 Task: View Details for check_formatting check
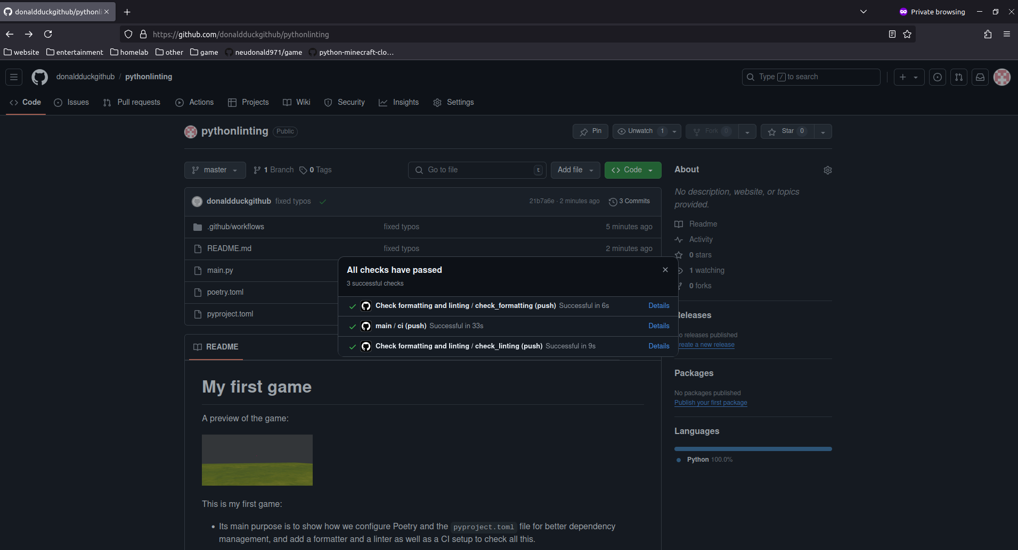pyautogui.click(x=659, y=306)
